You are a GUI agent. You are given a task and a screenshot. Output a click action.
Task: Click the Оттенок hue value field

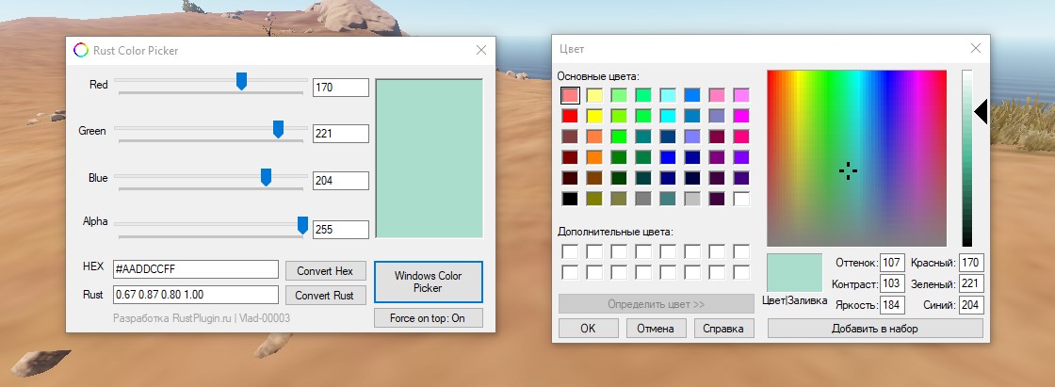tap(891, 262)
